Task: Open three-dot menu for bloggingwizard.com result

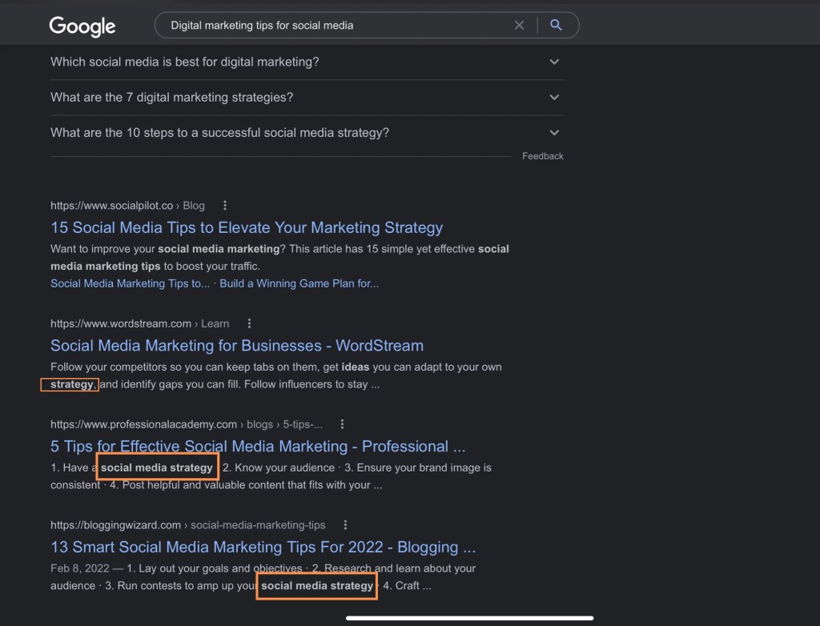Action: click(345, 524)
